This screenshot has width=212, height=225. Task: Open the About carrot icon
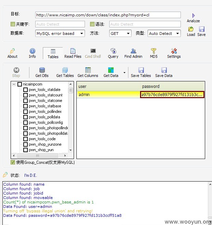pyautogui.click(x=12, y=51)
